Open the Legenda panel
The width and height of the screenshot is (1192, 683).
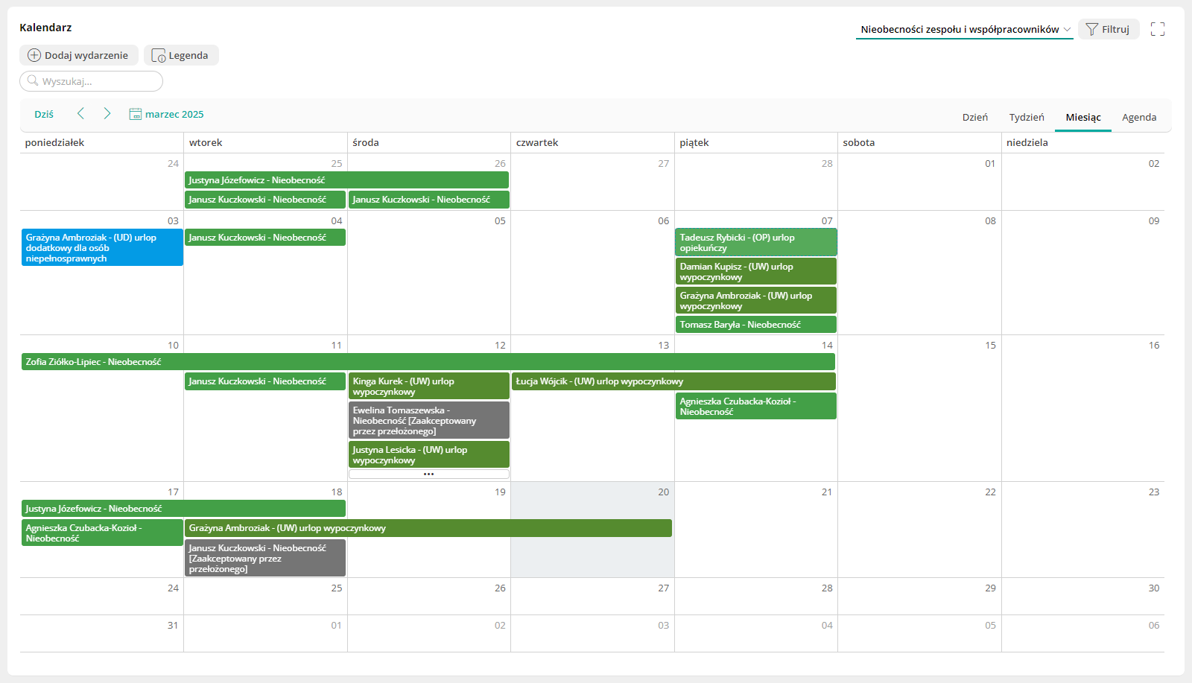pos(181,55)
